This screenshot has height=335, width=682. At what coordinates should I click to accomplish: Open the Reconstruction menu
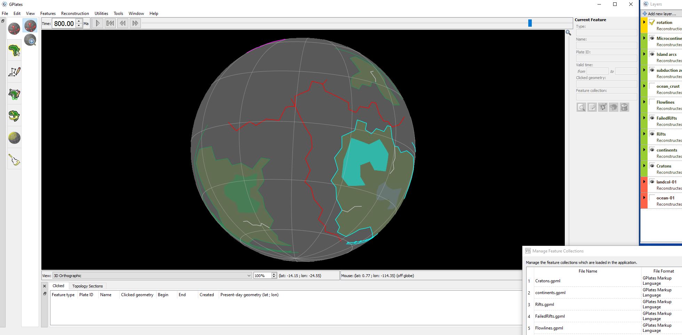[x=75, y=14]
